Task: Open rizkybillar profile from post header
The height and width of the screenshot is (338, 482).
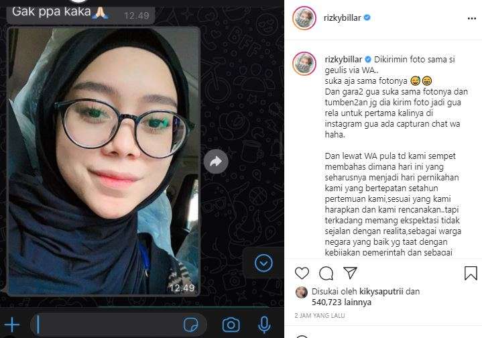Action: pyautogui.click(x=342, y=18)
